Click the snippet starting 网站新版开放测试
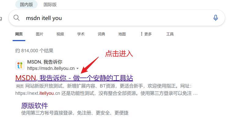The height and width of the screenshot is (122, 238). tap(108, 86)
